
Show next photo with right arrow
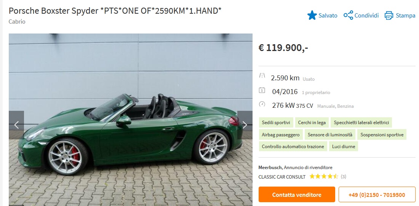click(245, 125)
